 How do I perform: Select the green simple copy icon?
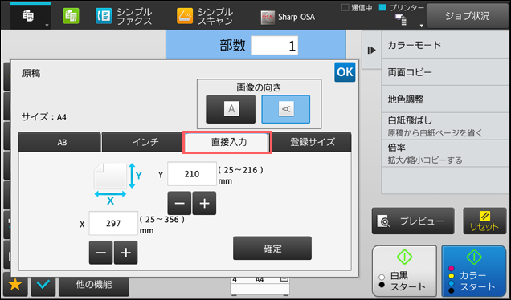coord(71,16)
